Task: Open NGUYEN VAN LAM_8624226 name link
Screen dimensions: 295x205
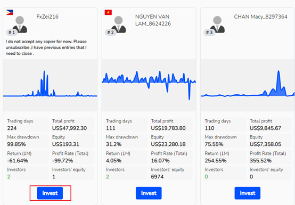Action: tap(153, 20)
